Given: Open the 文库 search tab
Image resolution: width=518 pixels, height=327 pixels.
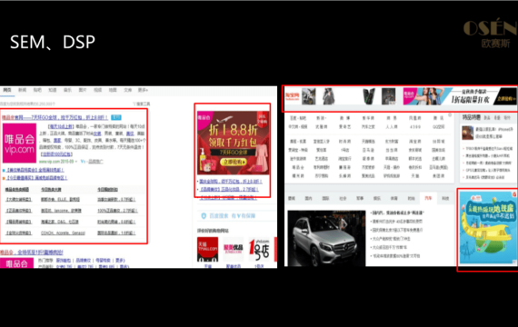Looking at the screenshot, I should pyautogui.click(x=127, y=90).
